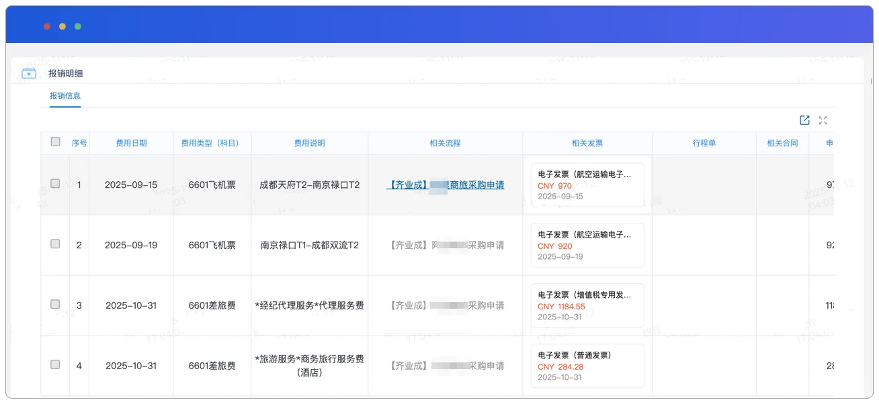The height and width of the screenshot is (404, 879).
Task: Click the 费用日期 column header
Action: (x=131, y=143)
